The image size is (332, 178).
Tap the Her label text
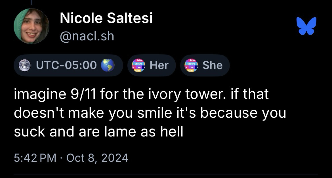tap(159, 65)
